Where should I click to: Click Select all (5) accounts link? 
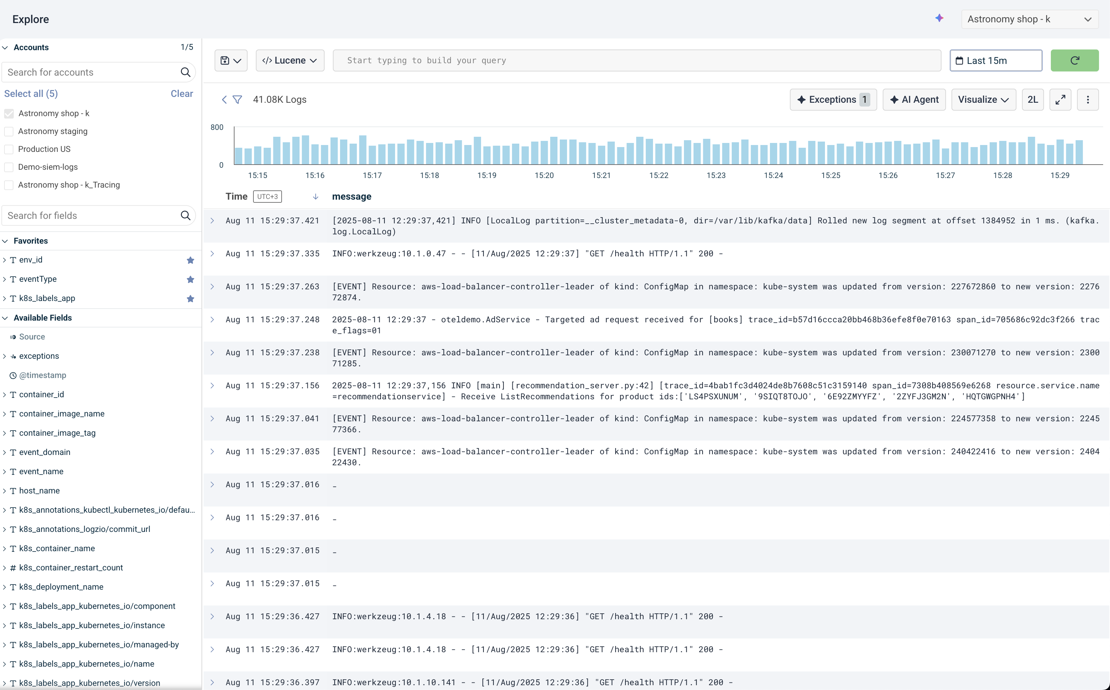pos(31,93)
